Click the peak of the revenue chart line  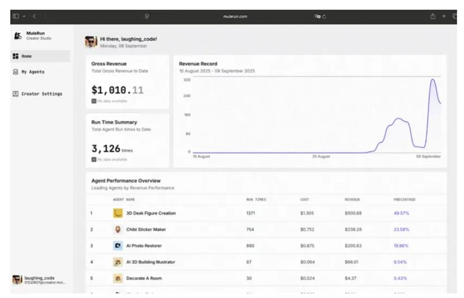[433, 79]
